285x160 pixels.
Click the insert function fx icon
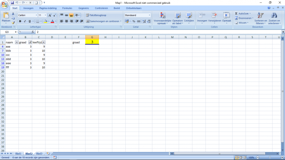coord(33,32)
